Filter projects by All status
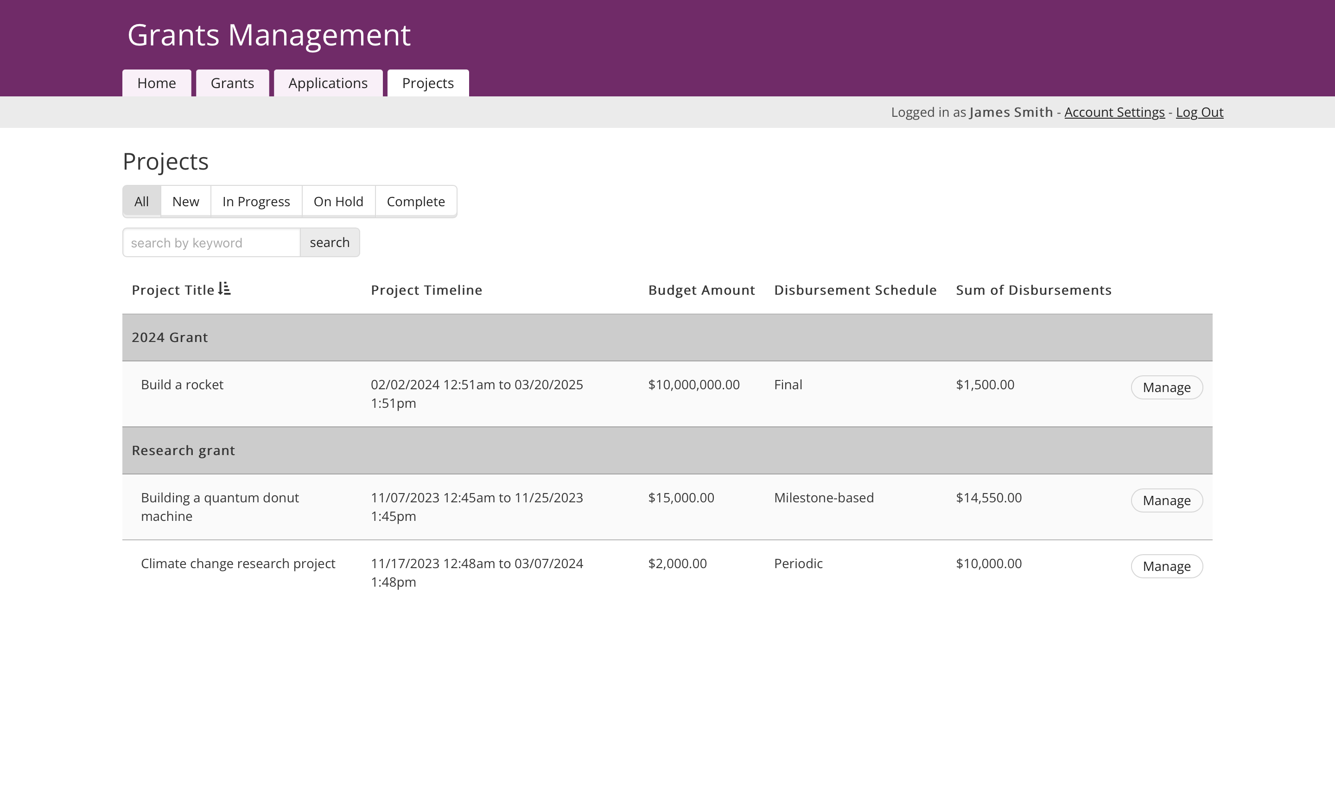 141,201
